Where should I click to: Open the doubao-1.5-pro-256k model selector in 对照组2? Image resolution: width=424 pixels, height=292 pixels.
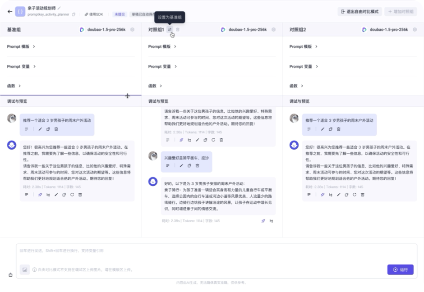coord(385,29)
